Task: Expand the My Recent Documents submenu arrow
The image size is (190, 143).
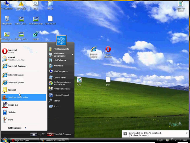Action: pos(72,54)
